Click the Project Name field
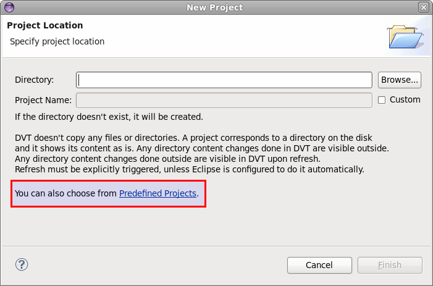 coord(224,100)
